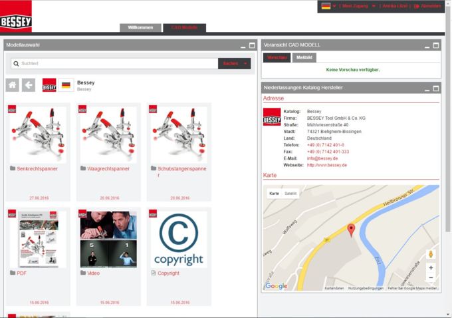Click Bessey badge on Senkrechtspanner card
The image size is (452, 318).
pos(12,109)
